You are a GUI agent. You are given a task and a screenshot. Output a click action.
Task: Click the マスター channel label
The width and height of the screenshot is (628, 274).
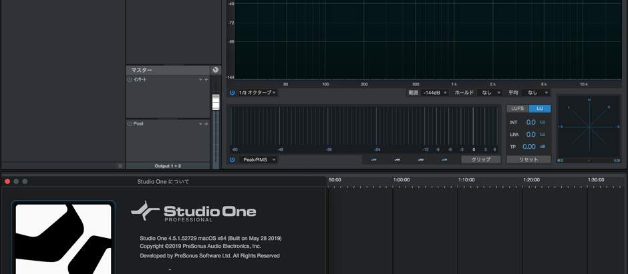click(x=142, y=70)
